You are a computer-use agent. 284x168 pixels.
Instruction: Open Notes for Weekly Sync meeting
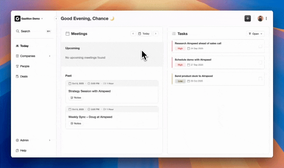(x=76, y=124)
